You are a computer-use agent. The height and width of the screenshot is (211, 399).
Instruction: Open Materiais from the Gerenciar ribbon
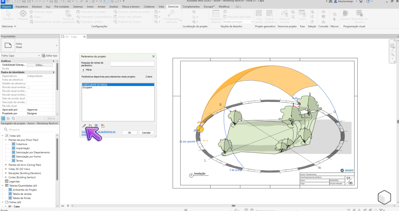(x=23, y=16)
